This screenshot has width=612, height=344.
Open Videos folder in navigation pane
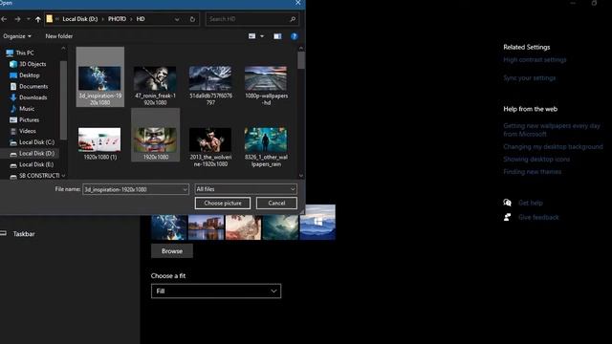(x=28, y=131)
